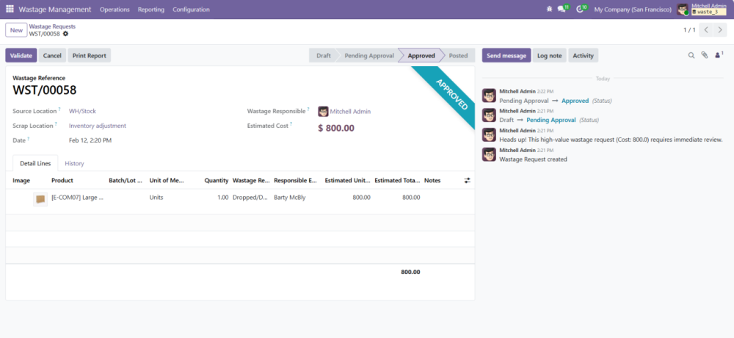The height and width of the screenshot is (338, 734).
Task: Go to the previous record arrow
Action: (x=706, y=30)
